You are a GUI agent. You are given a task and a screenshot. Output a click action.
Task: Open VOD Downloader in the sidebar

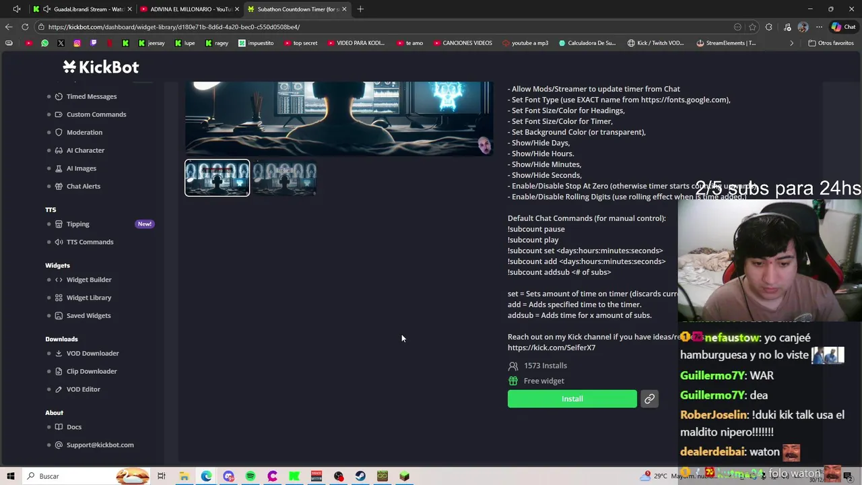92,354
